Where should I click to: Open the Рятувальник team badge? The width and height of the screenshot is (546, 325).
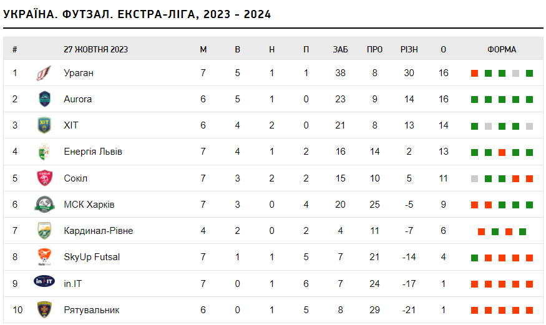coord(44,309)
